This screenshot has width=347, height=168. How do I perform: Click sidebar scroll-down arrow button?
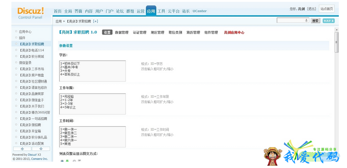tap(41, 149)
